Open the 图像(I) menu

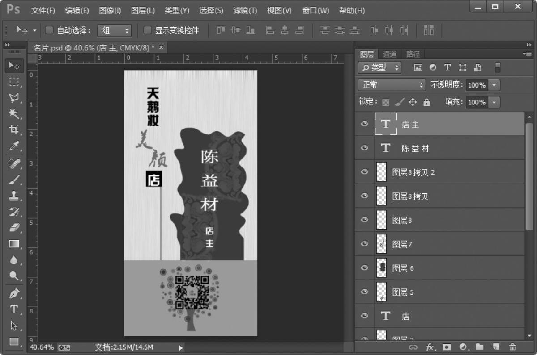110,10
